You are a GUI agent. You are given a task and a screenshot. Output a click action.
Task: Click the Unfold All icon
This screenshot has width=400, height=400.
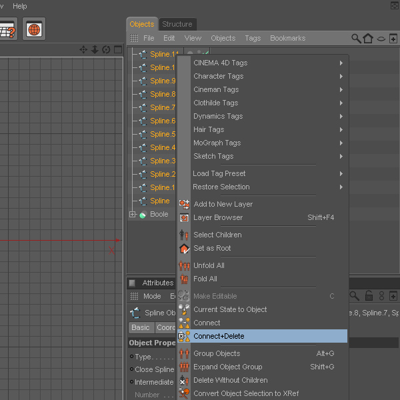click(184, 265)
